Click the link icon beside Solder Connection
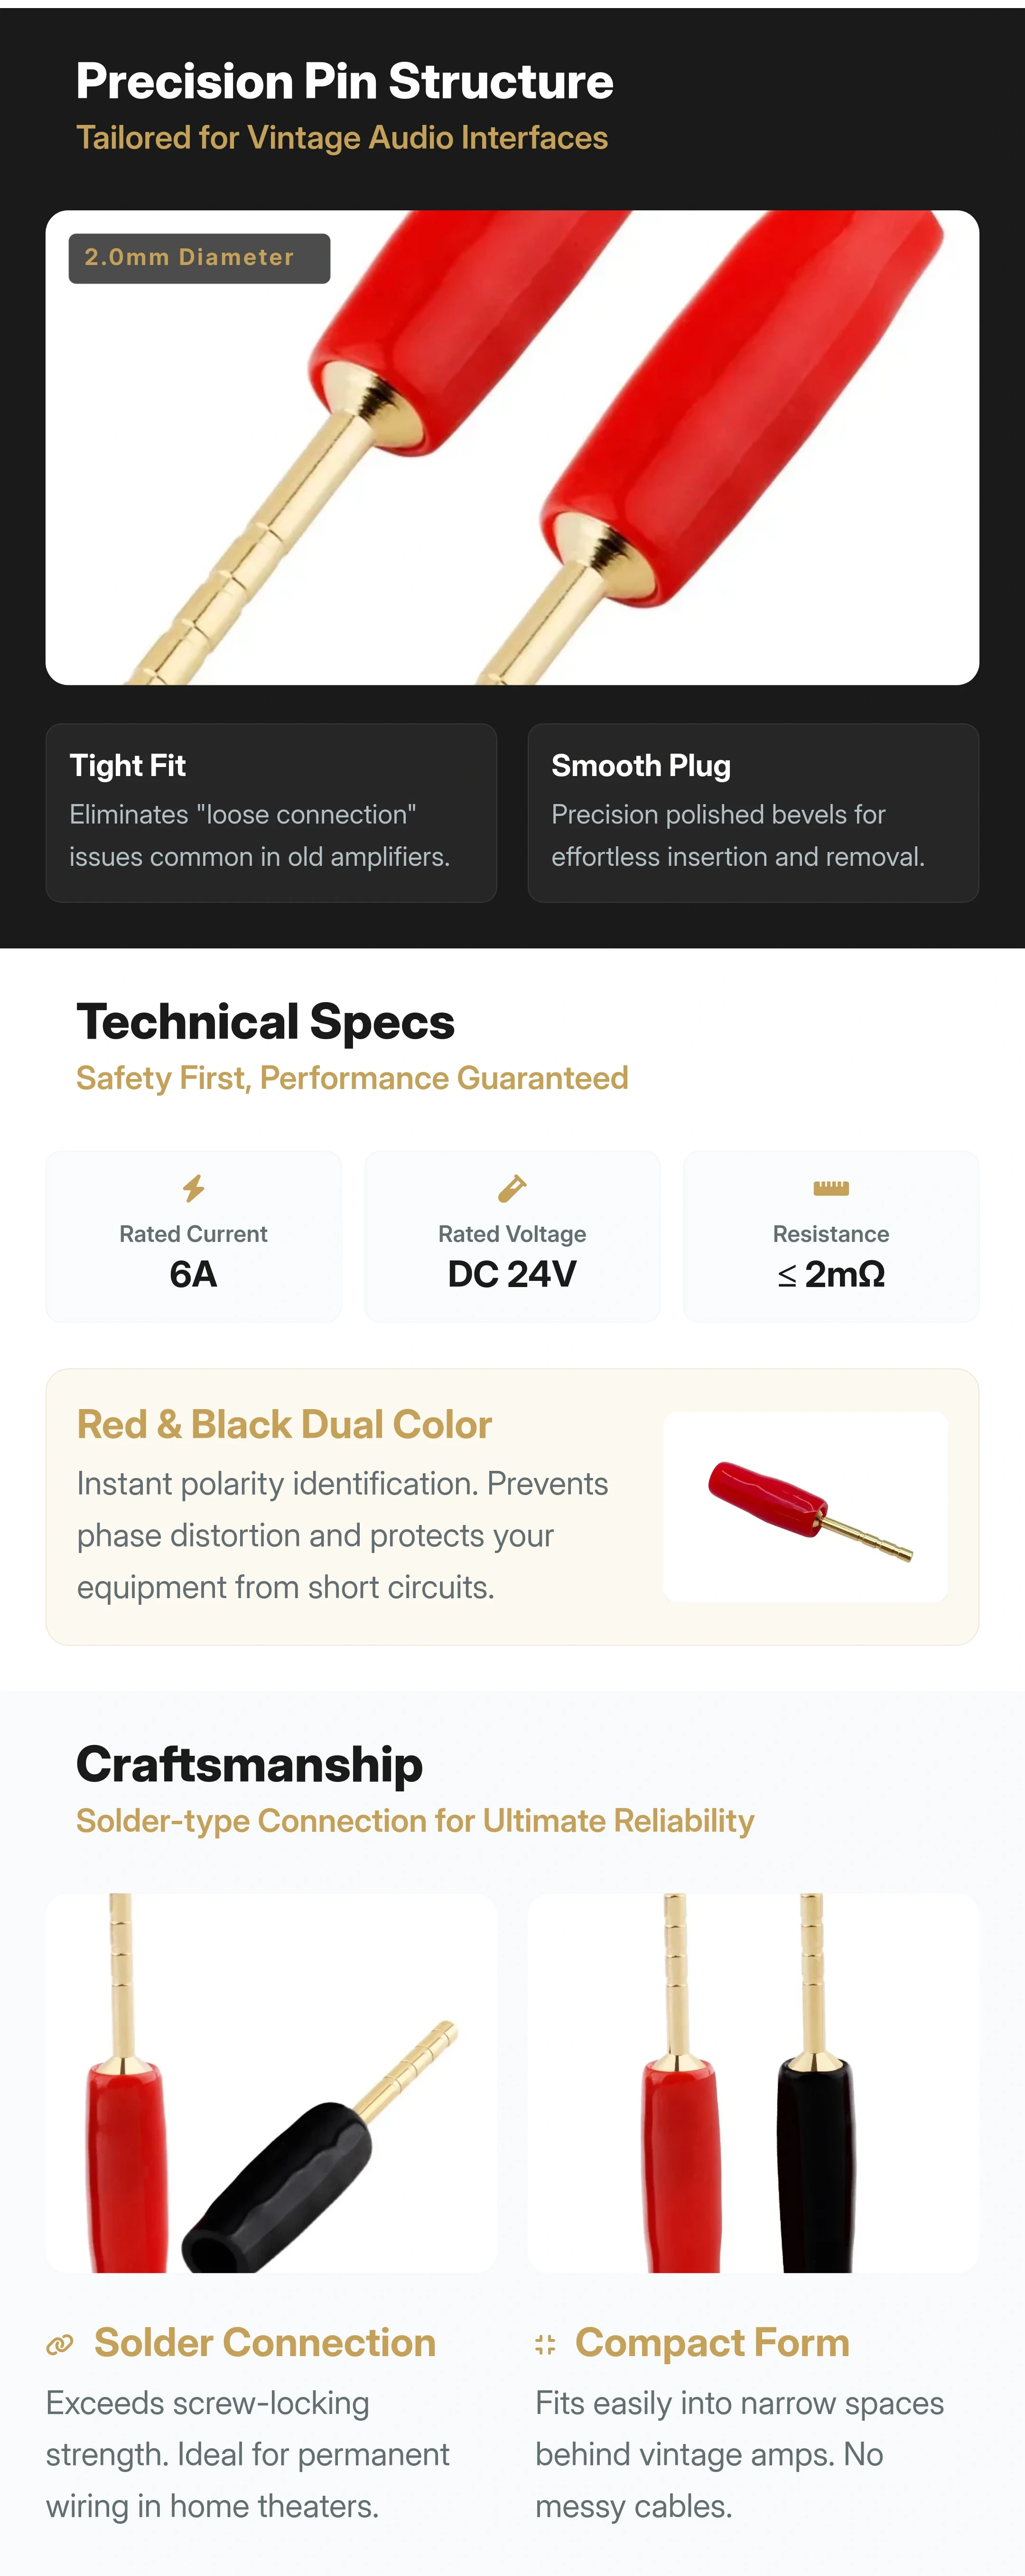Viewport: 1025px width, 2576px height. click(60, 2345)
